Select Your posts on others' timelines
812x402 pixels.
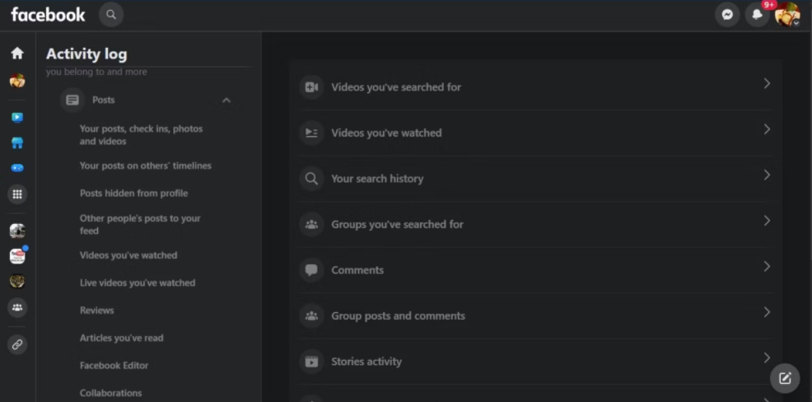click(146, 166)
